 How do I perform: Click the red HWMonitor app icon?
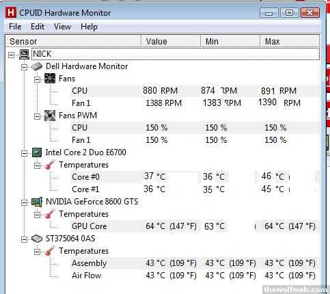coord(11,12)
